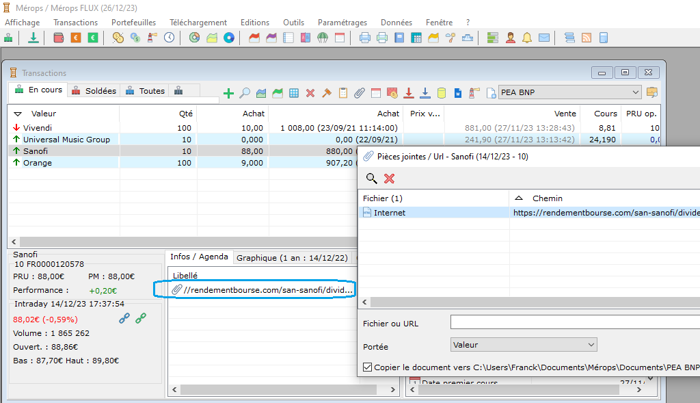Image resolution: width=700 pixels, height=403 pixels.
Task: Click the blue printer icon
Action: (x=365, y=38)
